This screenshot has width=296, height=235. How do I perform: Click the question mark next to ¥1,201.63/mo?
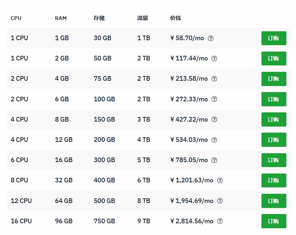(220, 180)
